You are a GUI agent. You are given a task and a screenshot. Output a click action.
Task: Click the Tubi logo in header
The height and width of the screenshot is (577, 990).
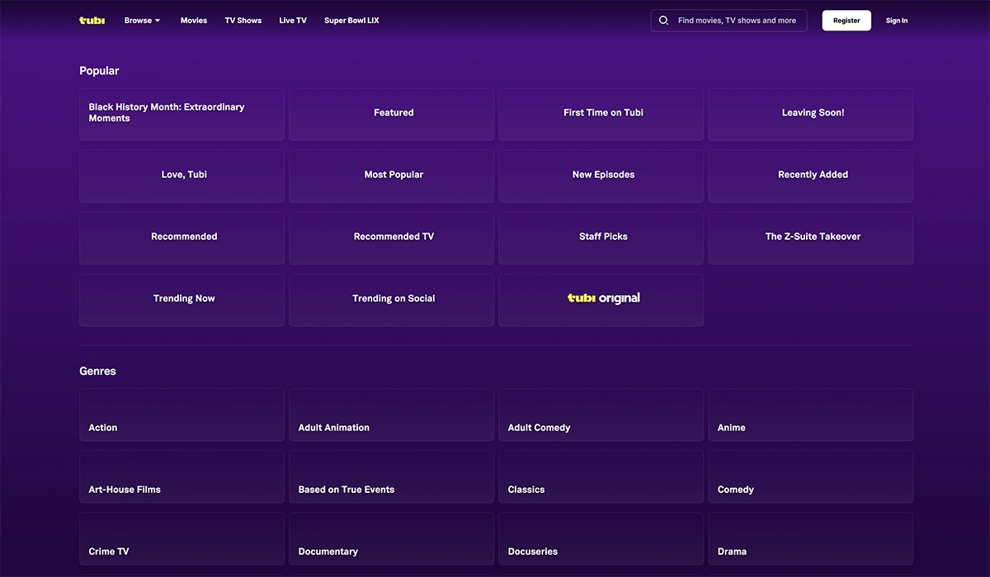(x=92, y=21)
